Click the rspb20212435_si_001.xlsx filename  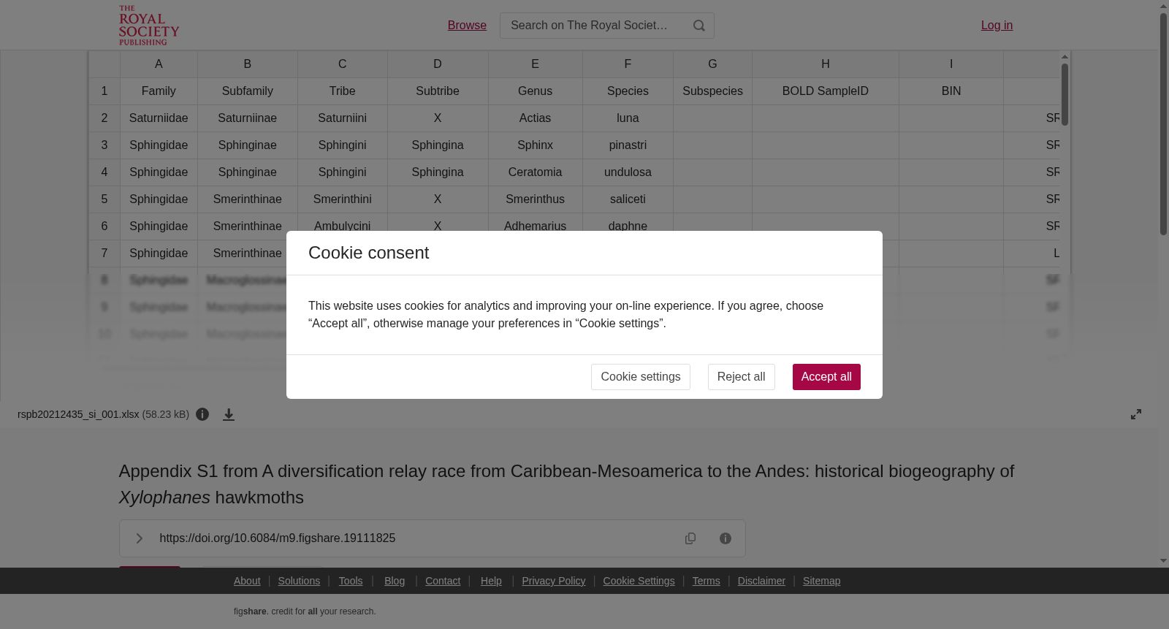[78, 414]
